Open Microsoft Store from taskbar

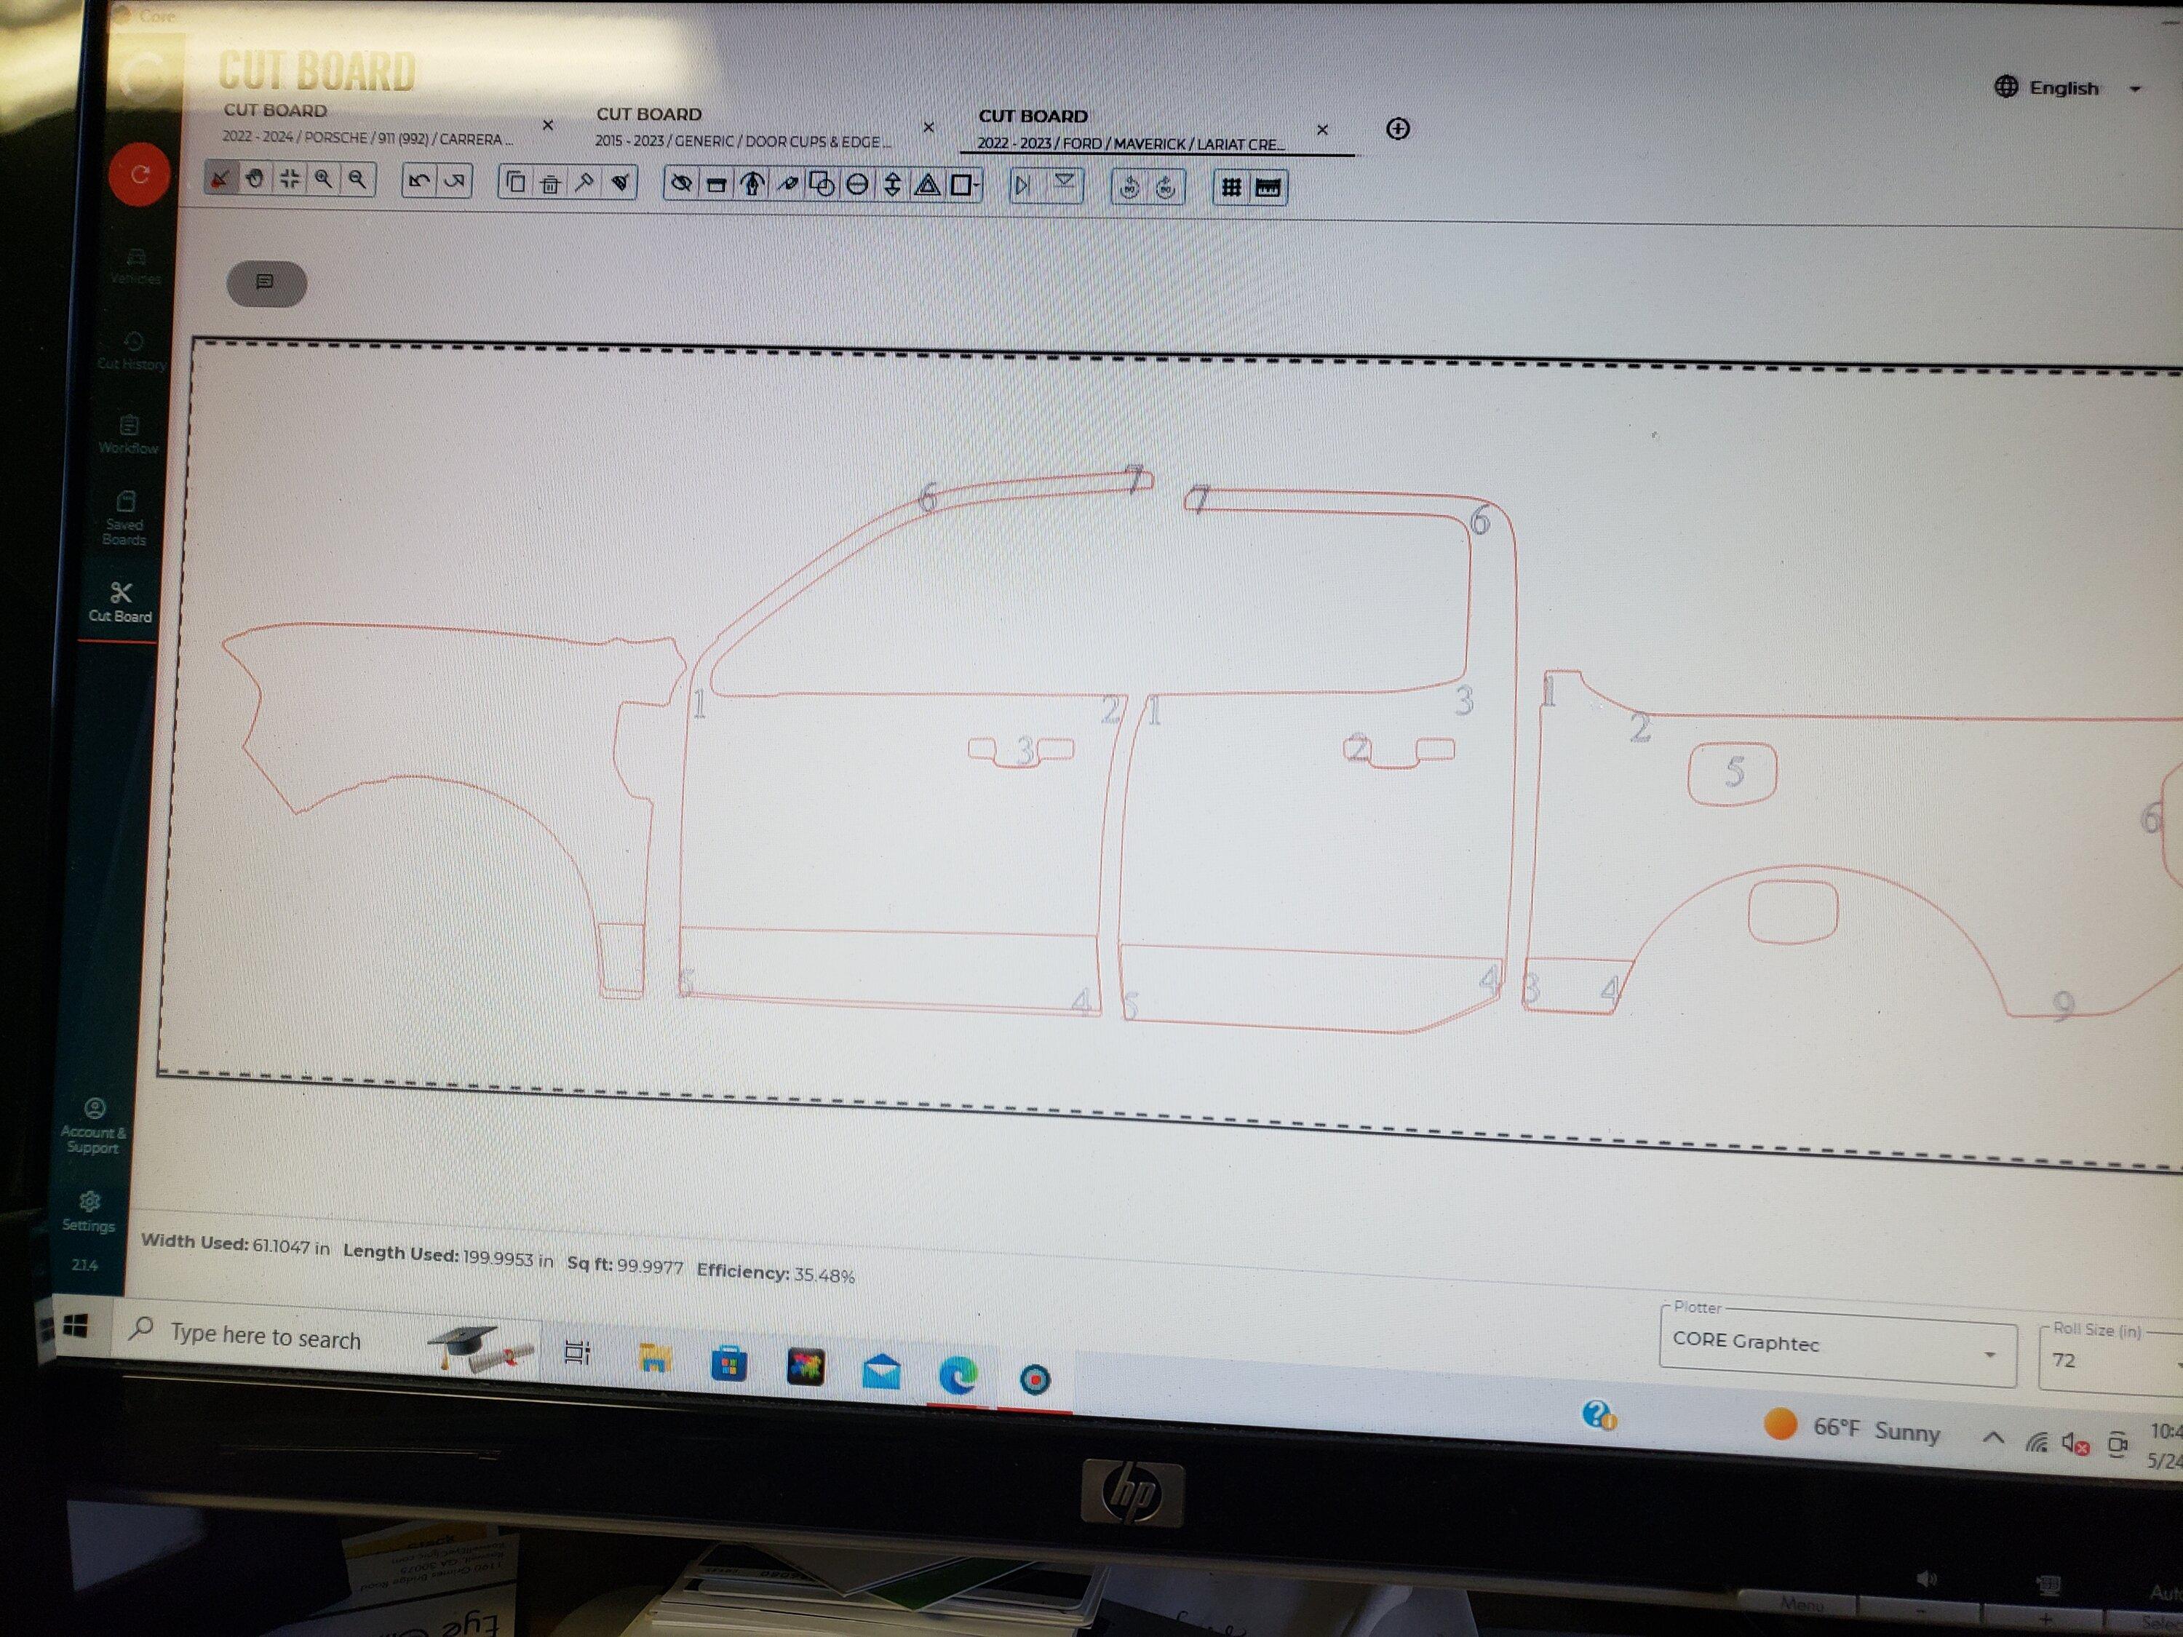point(729,1365)
